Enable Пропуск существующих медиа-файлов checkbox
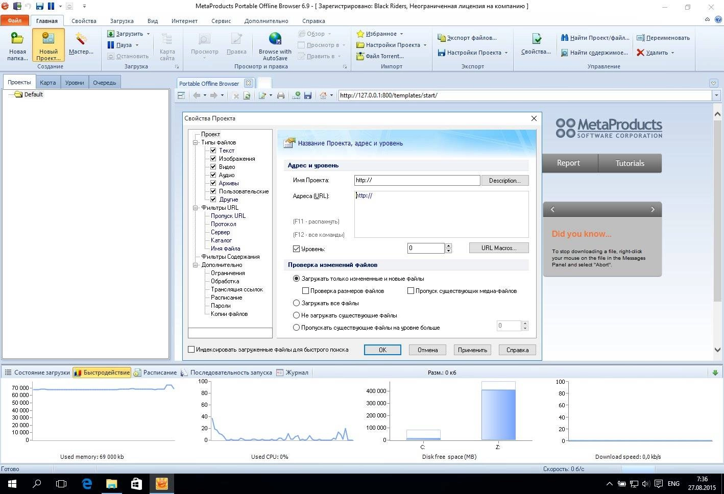This screenshot has width=724, height=494. pyautogui.click(x=411, y=291)
